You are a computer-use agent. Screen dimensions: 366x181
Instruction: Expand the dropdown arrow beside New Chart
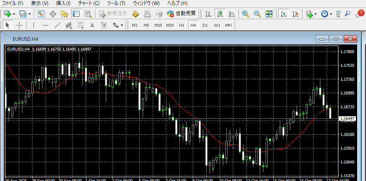pyautogui.click(x=14, y=14)
